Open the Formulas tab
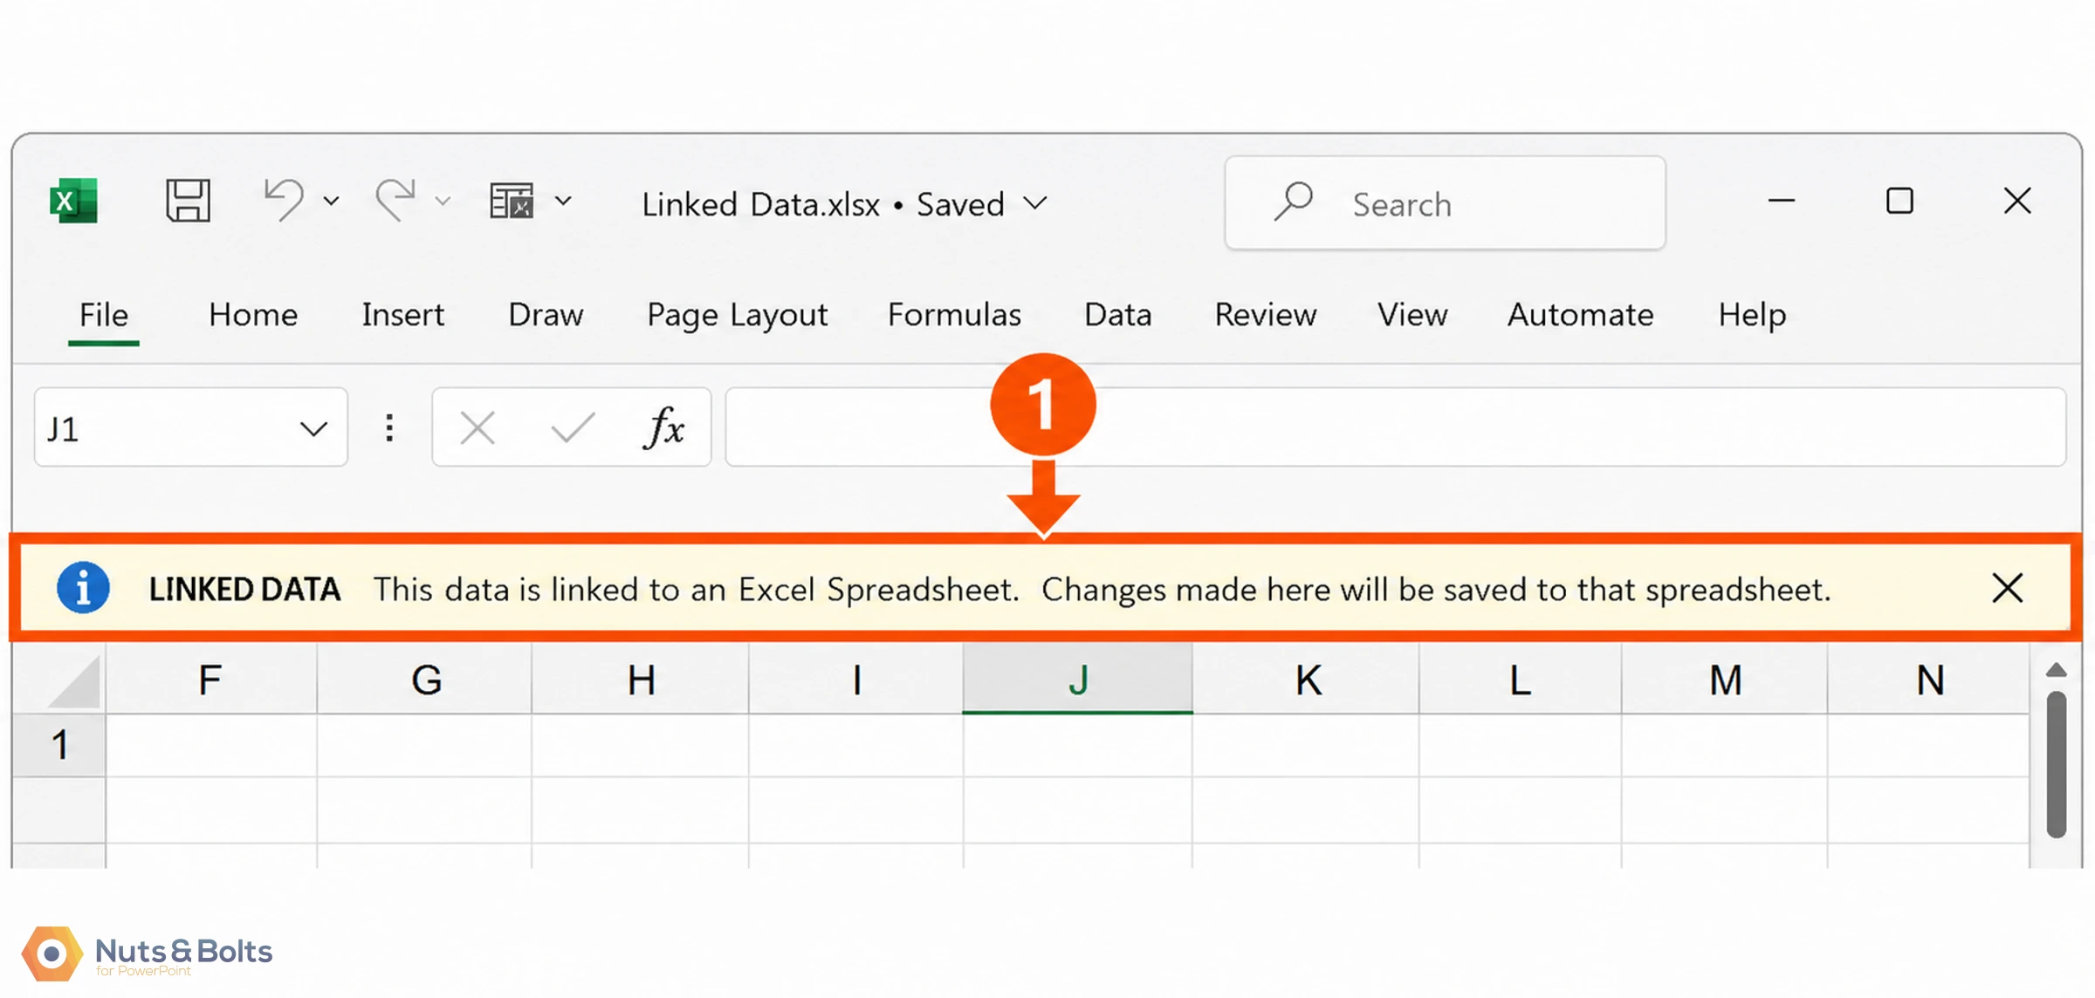The height and width of the screenshot is (998, 2095). coord(954,315)
